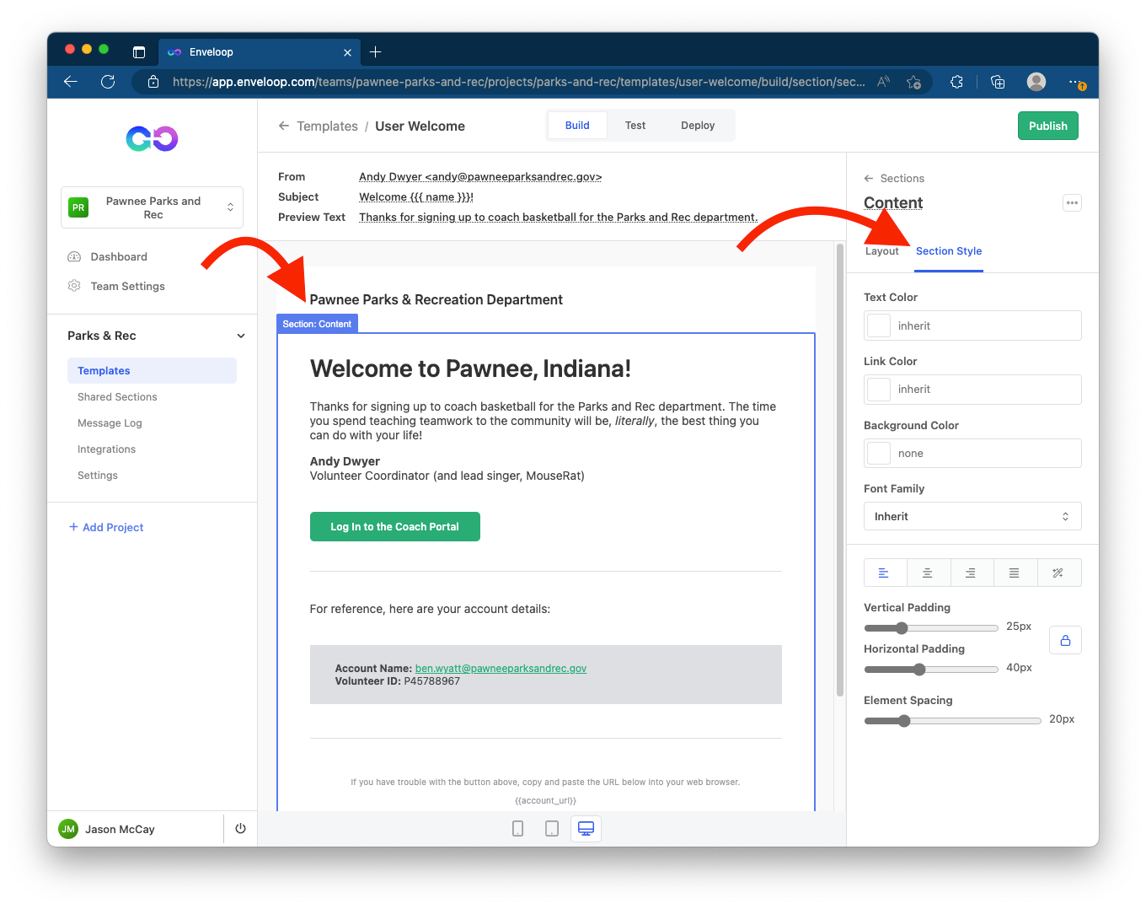Open the browser profile avatar

(x=1036, y=82)
